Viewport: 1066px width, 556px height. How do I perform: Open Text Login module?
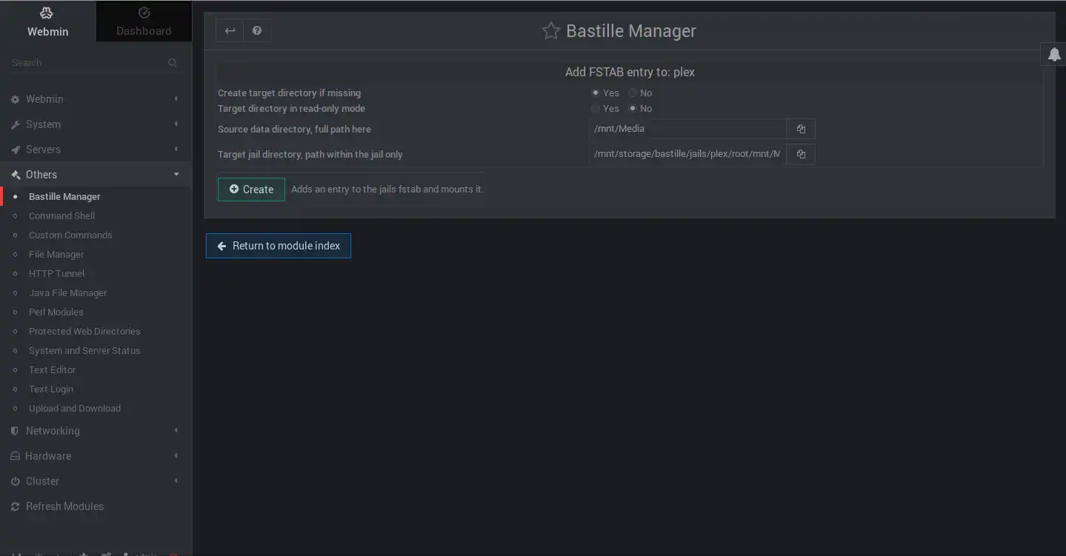(x=51, y=389)
